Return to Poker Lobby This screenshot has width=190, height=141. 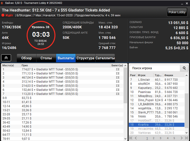coord(177,12)
